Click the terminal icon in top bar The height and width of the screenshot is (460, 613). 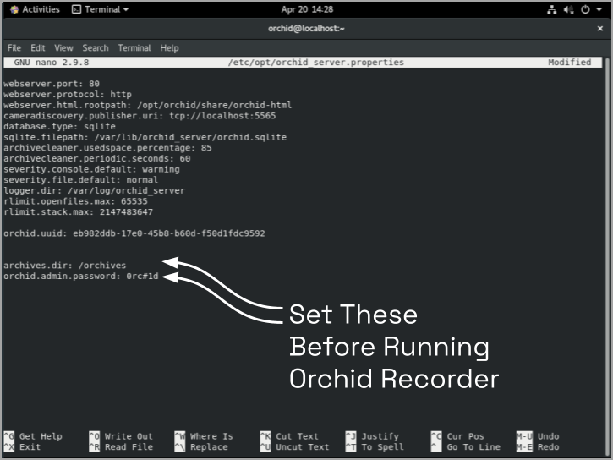[x=77, y=9]
